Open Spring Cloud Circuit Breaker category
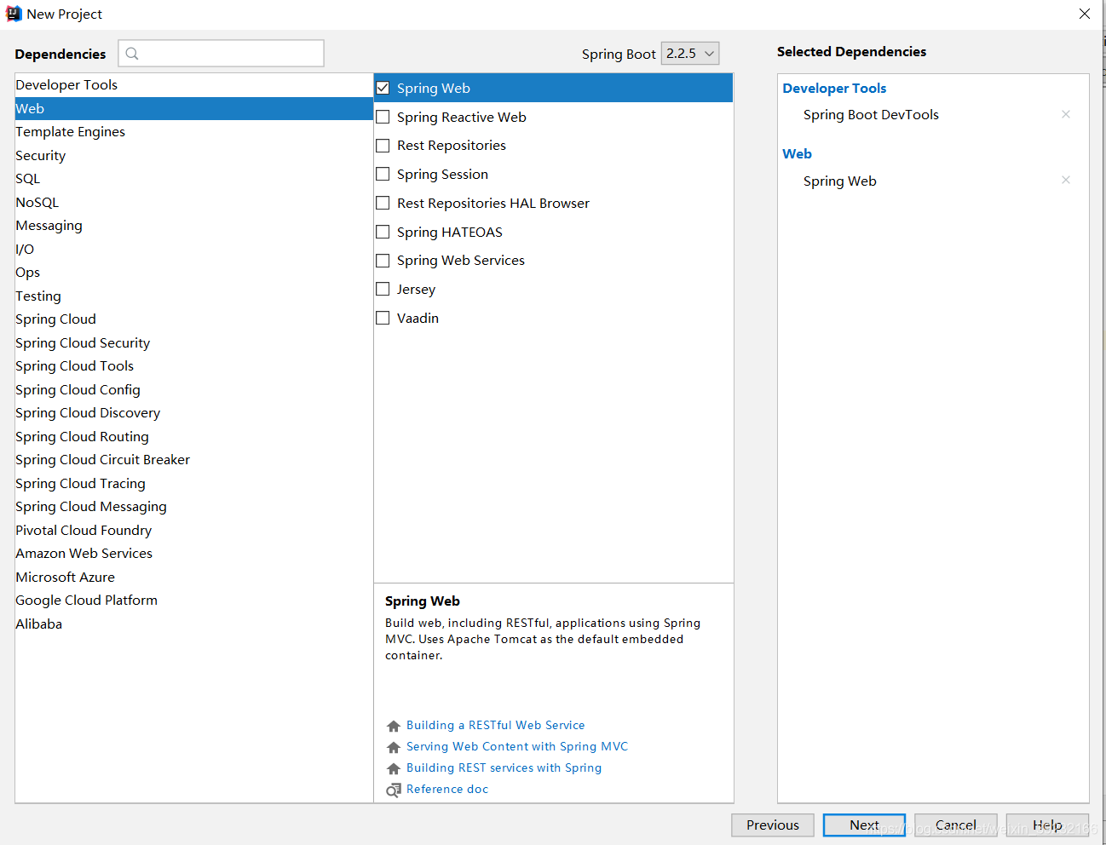The image size is (1106, 845). [x=194, y=460]
